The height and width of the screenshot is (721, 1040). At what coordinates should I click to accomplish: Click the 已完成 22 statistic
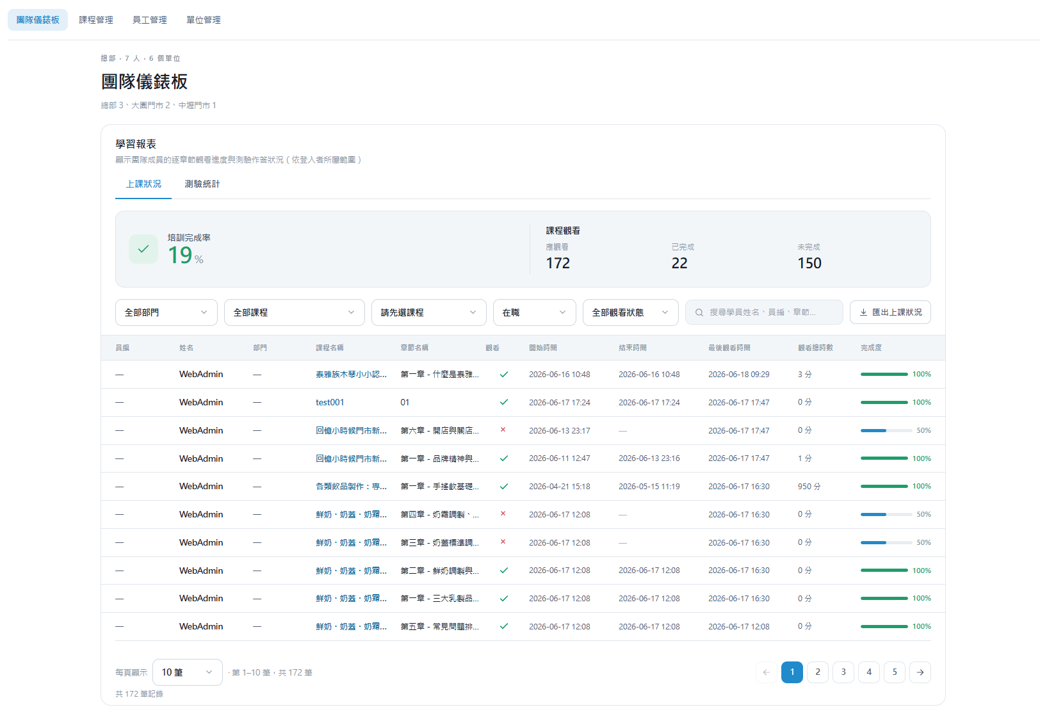pyautogui.click(x=683, y=257)
